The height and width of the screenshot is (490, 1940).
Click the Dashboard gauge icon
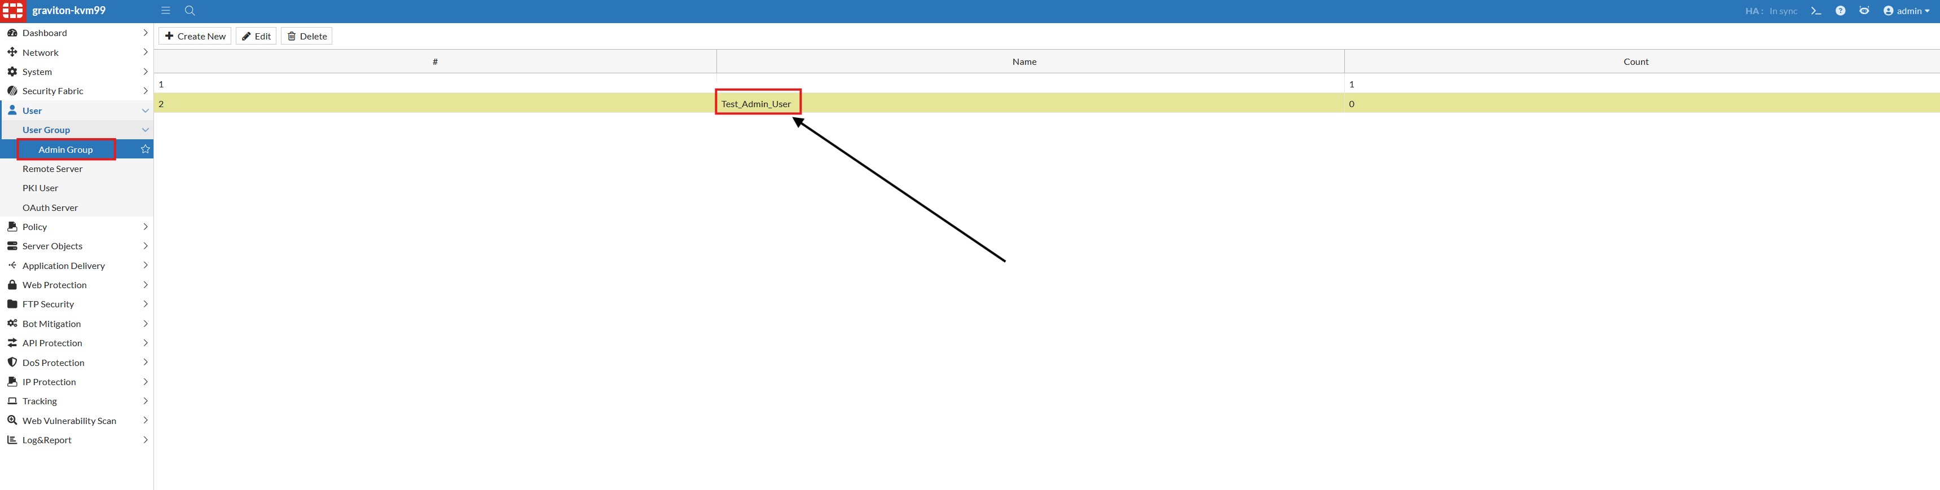(x=12, y=32)
